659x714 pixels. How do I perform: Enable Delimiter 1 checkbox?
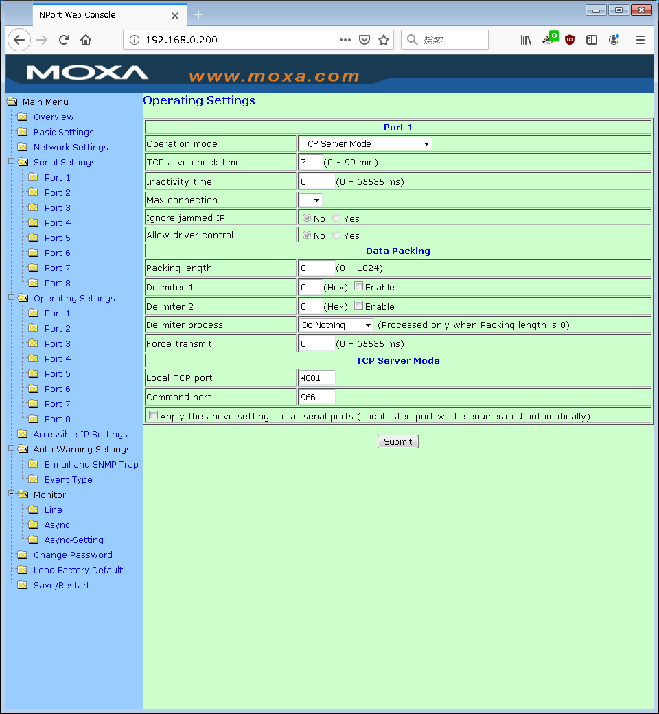click(359, 286)
